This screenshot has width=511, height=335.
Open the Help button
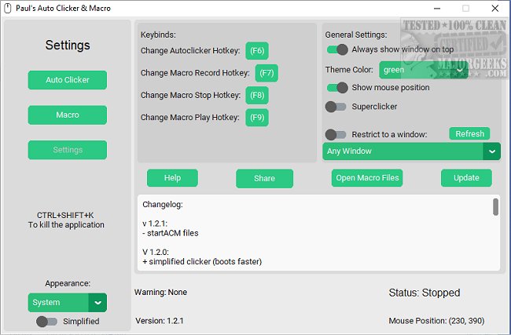point(172,178)
